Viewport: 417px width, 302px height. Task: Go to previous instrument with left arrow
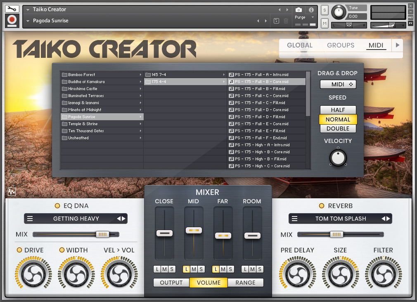click(x=280, y=10)
